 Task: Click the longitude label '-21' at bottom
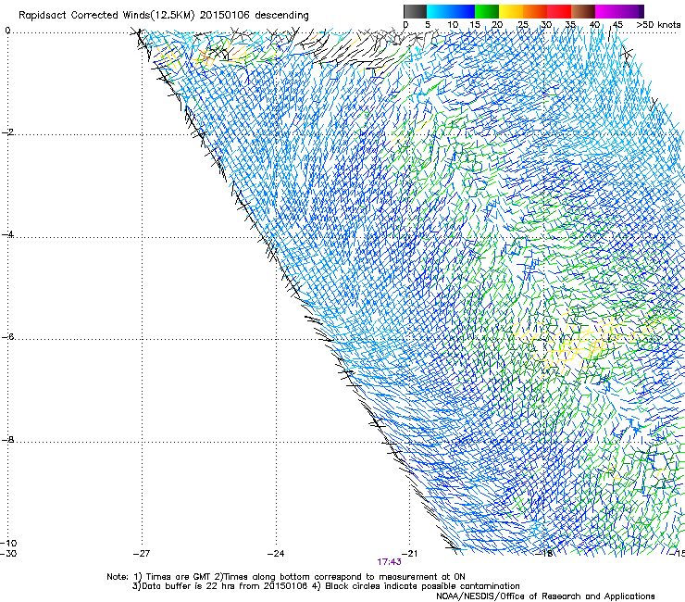(x=409, y=553)
